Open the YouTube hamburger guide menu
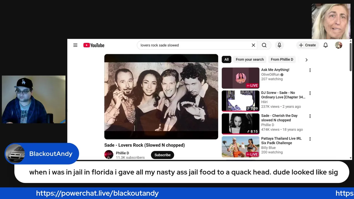The width and height of the screenshot is (354, 199). click(75, 45)
